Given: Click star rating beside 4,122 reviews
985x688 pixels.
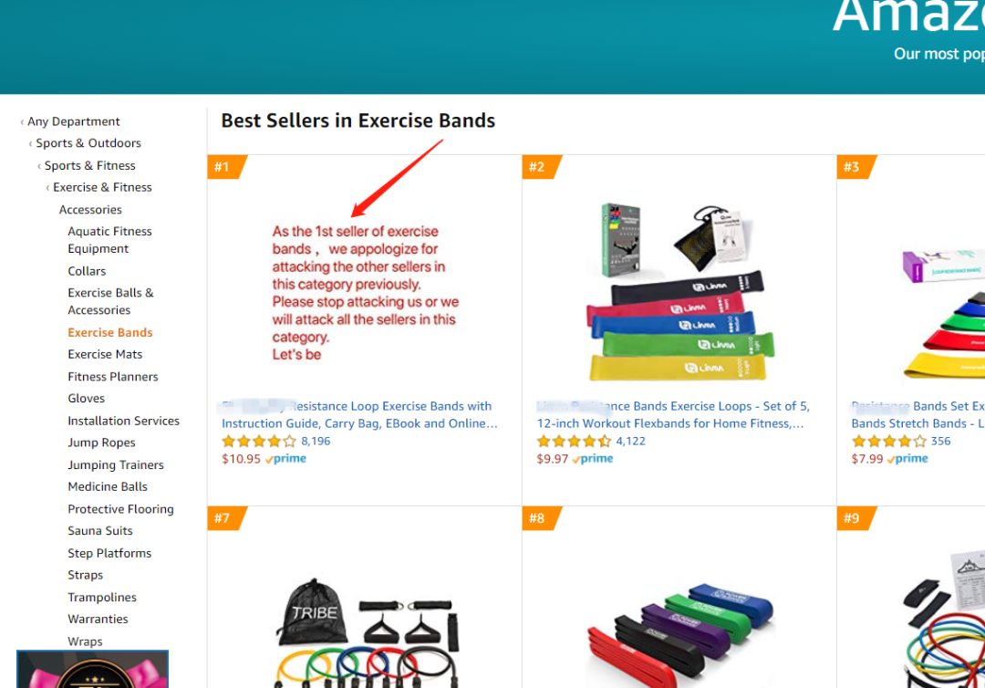Looking at the screenshot, I should coord(574,441).
